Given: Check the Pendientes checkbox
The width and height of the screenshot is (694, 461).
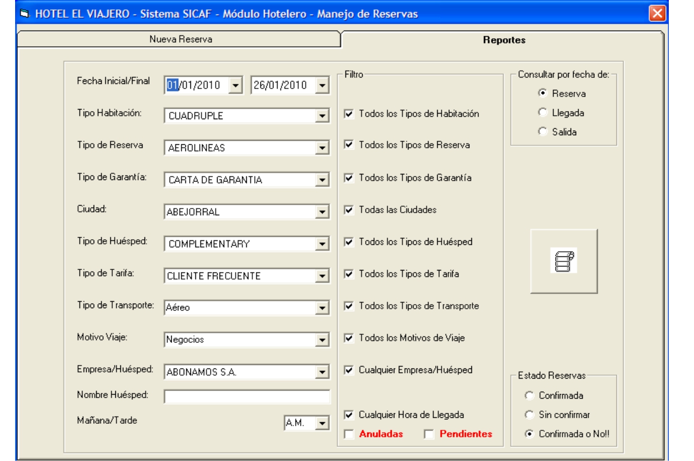Looking at the screenshot, I should tap(429, 434).
